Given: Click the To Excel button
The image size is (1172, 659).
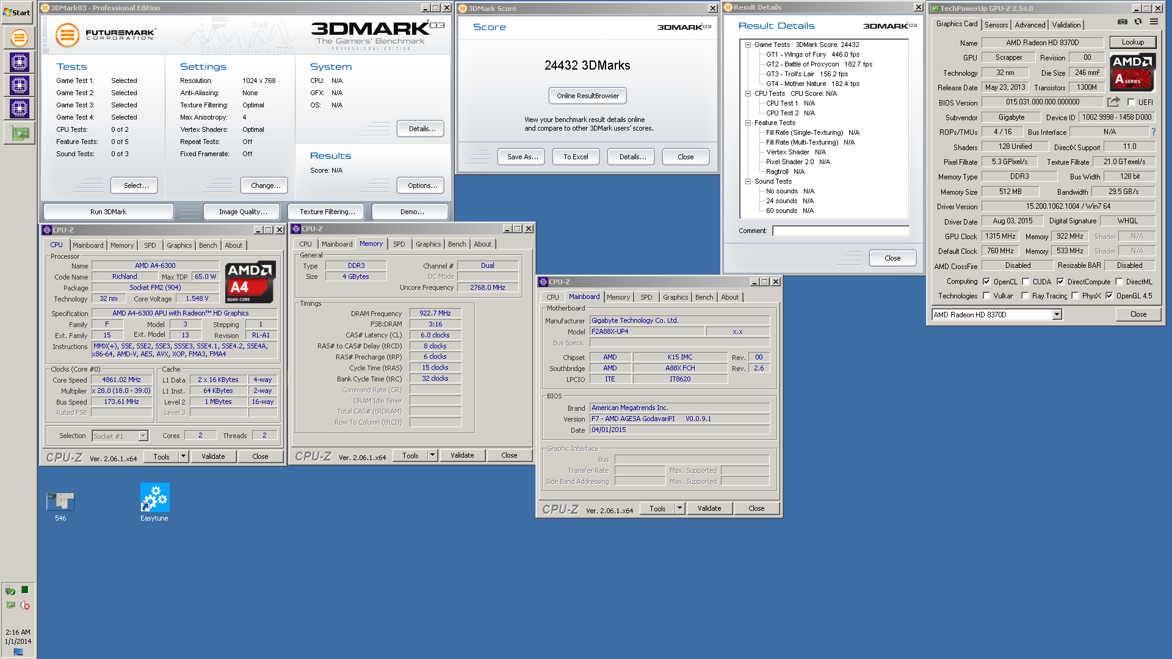Looking at the screenshot, I should [x=576, y=157].
